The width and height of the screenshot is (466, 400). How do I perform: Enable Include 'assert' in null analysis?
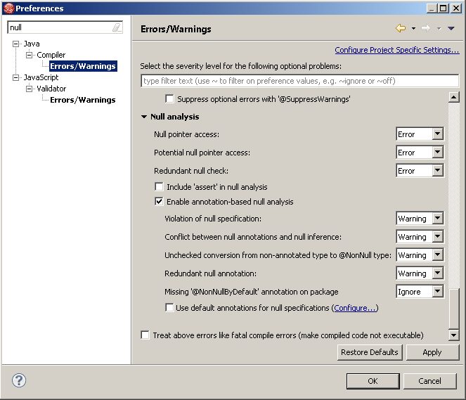[x=159, y=186]
